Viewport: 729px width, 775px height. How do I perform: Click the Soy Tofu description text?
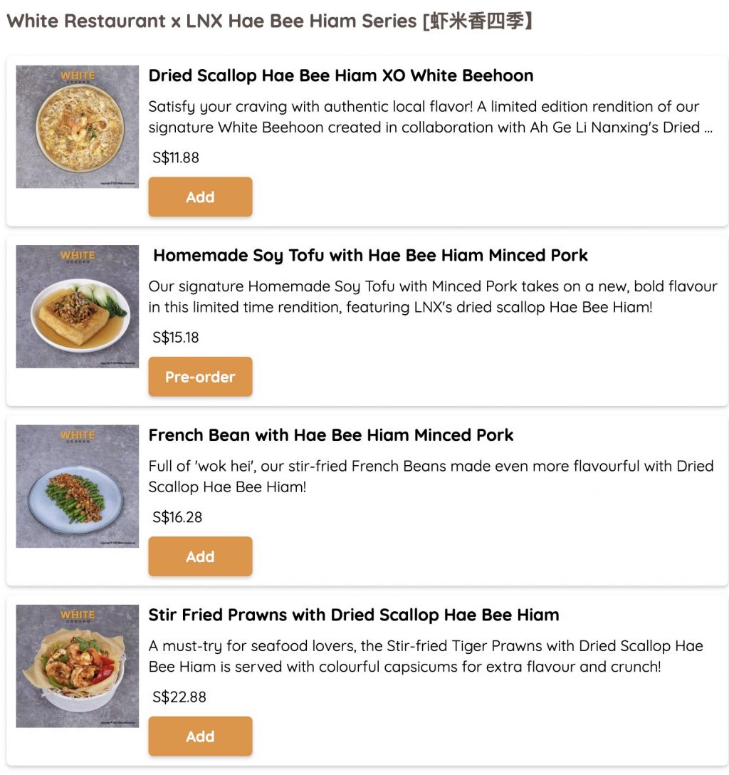432,297
